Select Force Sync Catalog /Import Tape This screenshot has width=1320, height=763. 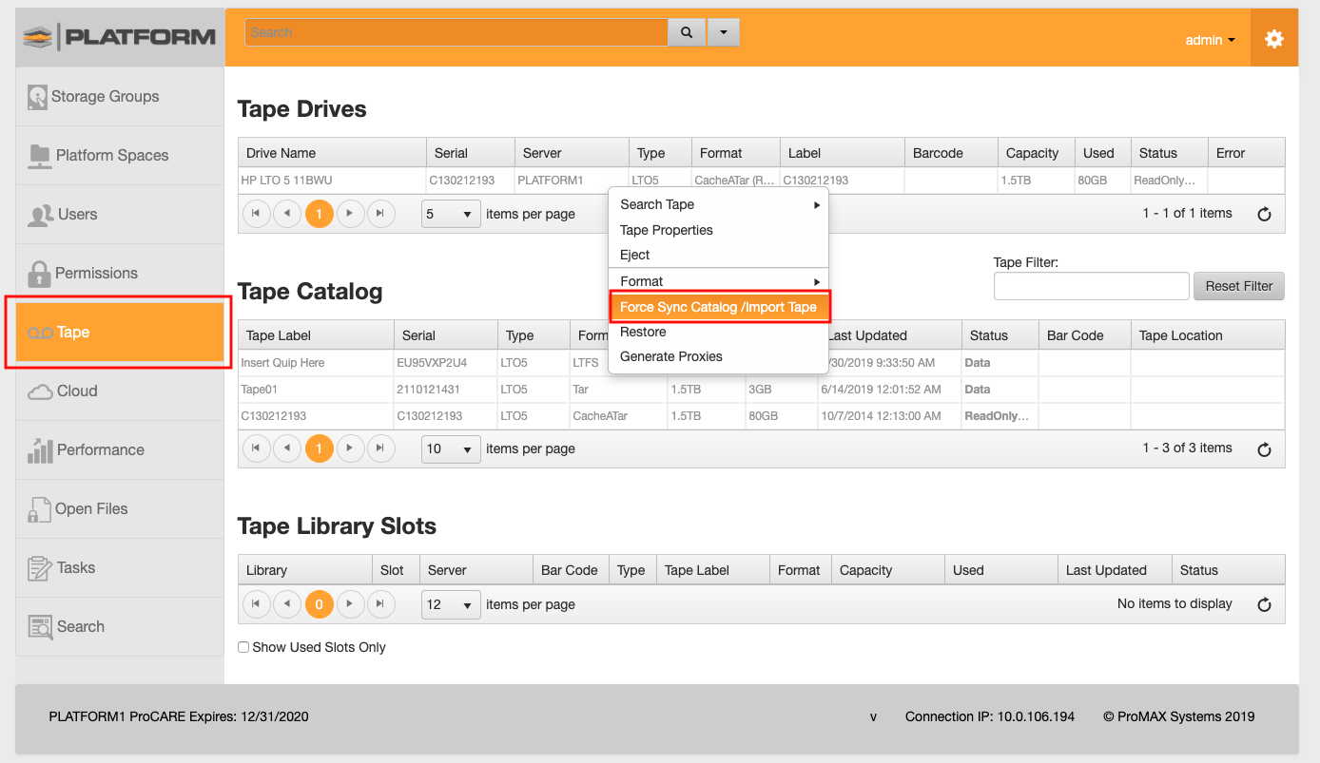[719, 307]
